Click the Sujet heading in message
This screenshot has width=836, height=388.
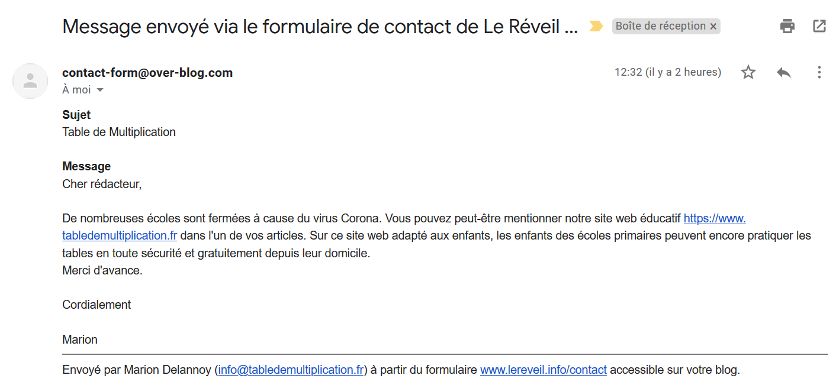pos(76,115)
